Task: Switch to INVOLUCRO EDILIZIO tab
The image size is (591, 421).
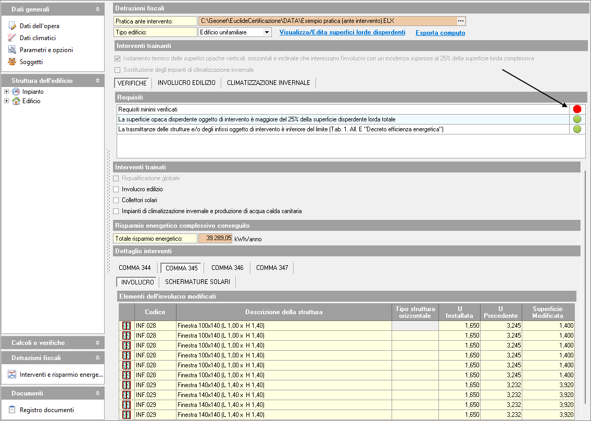Action: 186,83
